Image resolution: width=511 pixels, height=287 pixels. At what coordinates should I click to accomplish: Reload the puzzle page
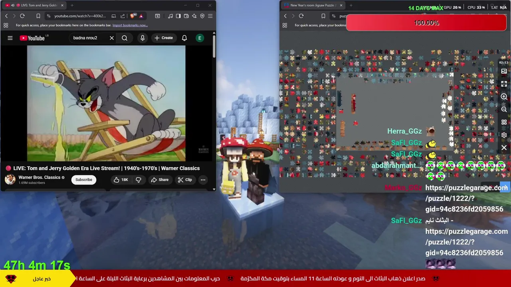pyautogui.click(x=301, y=16)
